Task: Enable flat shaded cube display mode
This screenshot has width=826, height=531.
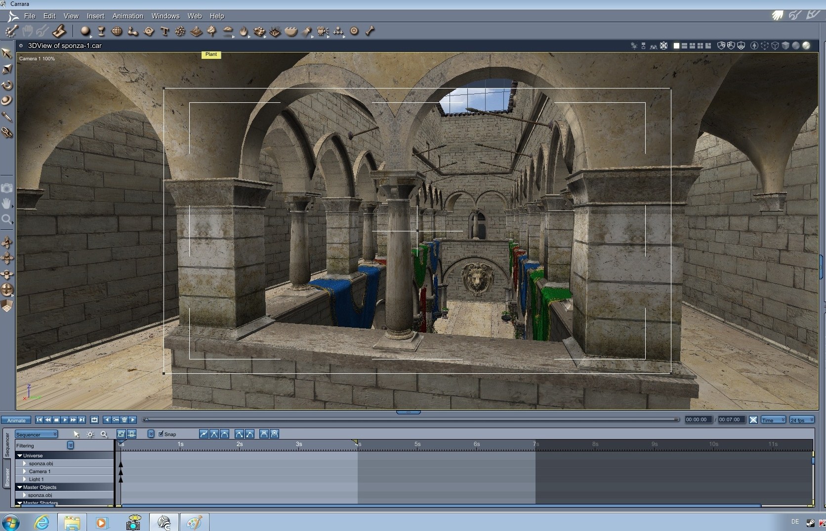Action: pos(785,45)
